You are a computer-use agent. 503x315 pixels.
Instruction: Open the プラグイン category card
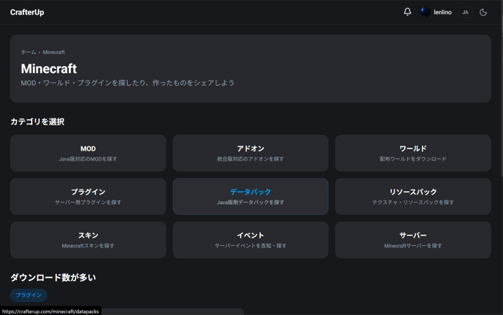pyautogui.click(x=88, y=196)
